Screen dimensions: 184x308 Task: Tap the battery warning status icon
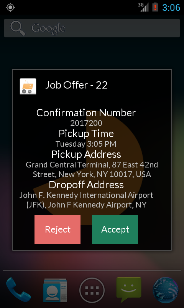tap(155, 7)
